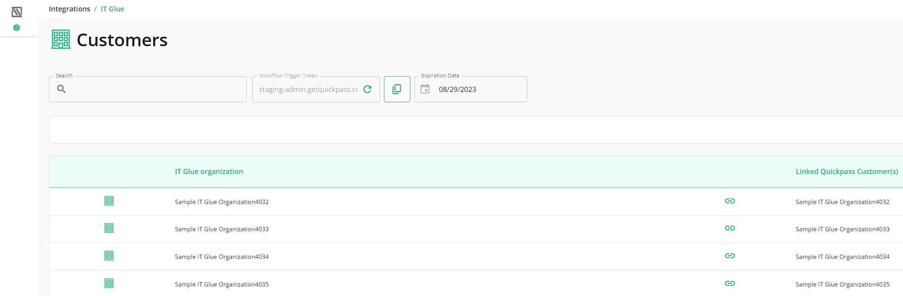Click link icon for Organization4032
Screen dimensions: 903x296
(730, 201)
